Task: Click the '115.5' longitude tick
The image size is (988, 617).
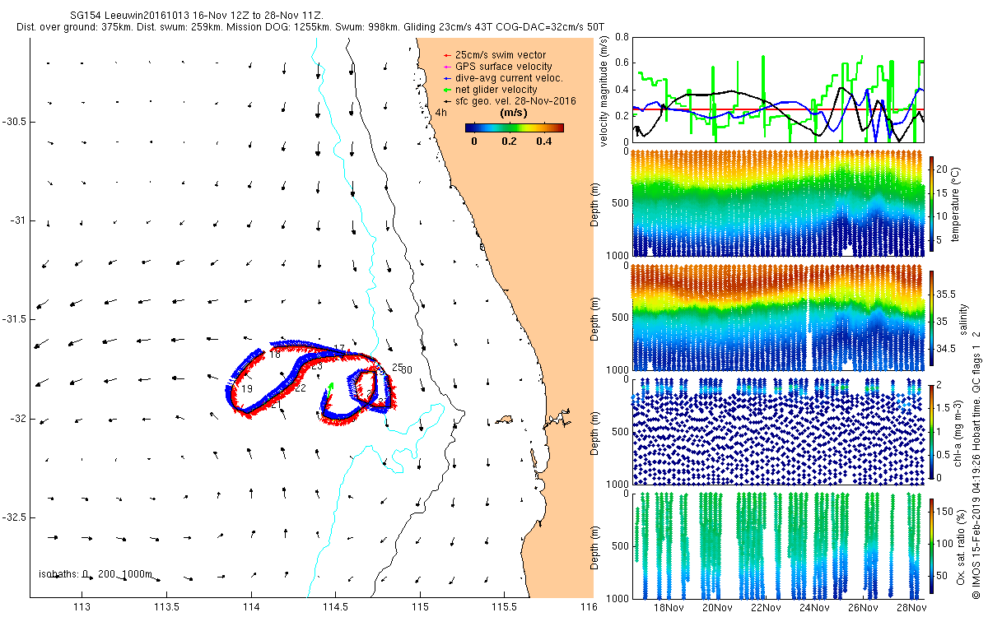Action: click(505, 608)
